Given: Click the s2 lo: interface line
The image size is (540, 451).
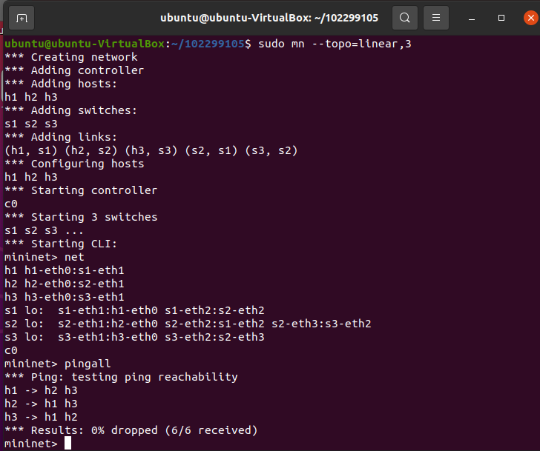Looking at the screenshot, I should 187,324.
